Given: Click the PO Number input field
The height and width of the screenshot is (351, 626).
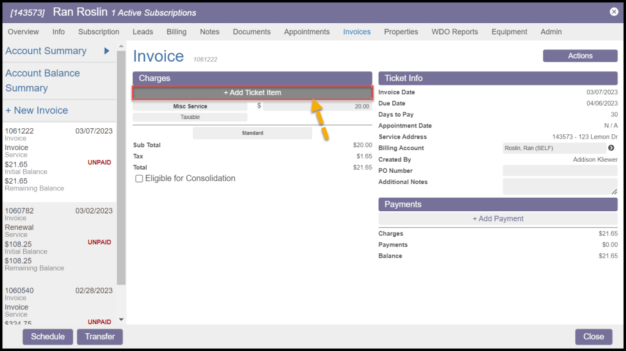Looking at the screenshot, I should pyautogui.click(x=559, y=171).
